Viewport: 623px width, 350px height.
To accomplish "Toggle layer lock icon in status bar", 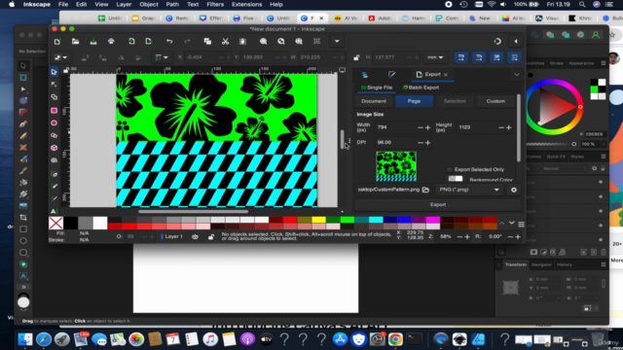I will (211, 237).
